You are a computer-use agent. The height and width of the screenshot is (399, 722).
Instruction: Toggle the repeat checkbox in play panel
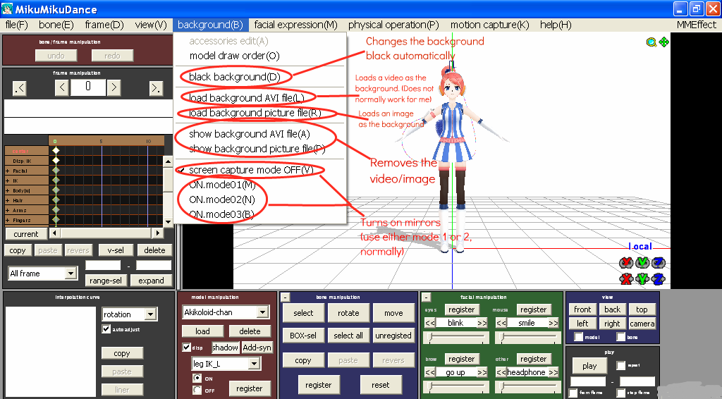point(620,365)
